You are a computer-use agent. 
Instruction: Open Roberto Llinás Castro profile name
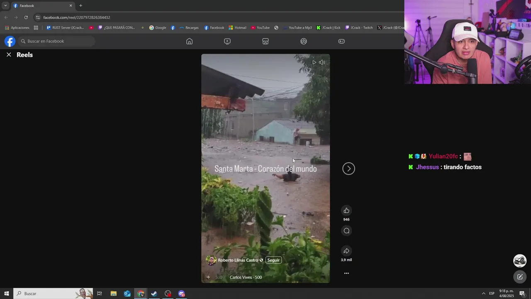coord(238,260)
